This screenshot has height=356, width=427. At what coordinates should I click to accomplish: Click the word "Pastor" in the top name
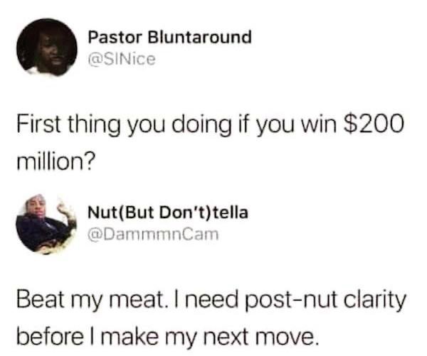(115, 38)
